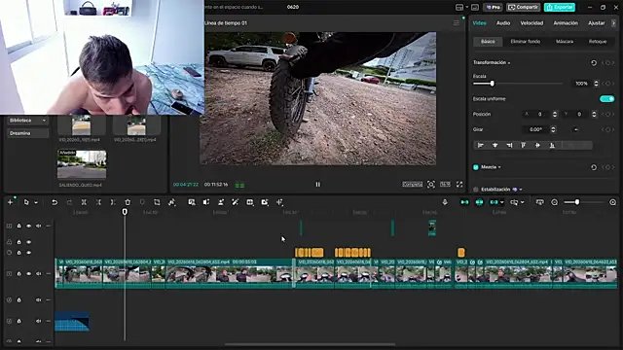This screenshot has height=350, width=623.
Task: Reset the Mezcla settings
Action: coord(594,167)
